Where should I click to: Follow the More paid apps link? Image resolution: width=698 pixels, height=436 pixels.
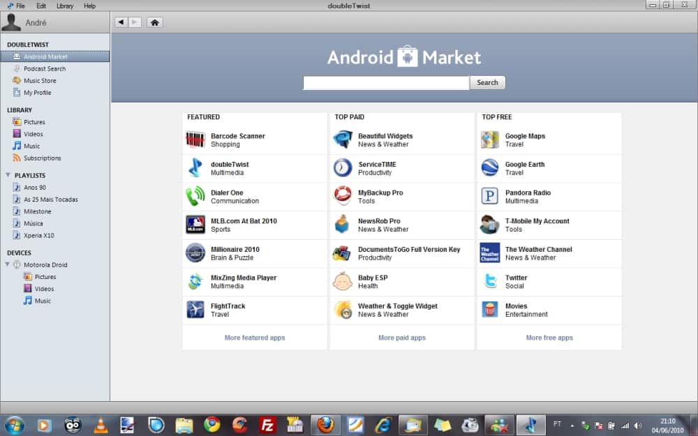point(402,338)
